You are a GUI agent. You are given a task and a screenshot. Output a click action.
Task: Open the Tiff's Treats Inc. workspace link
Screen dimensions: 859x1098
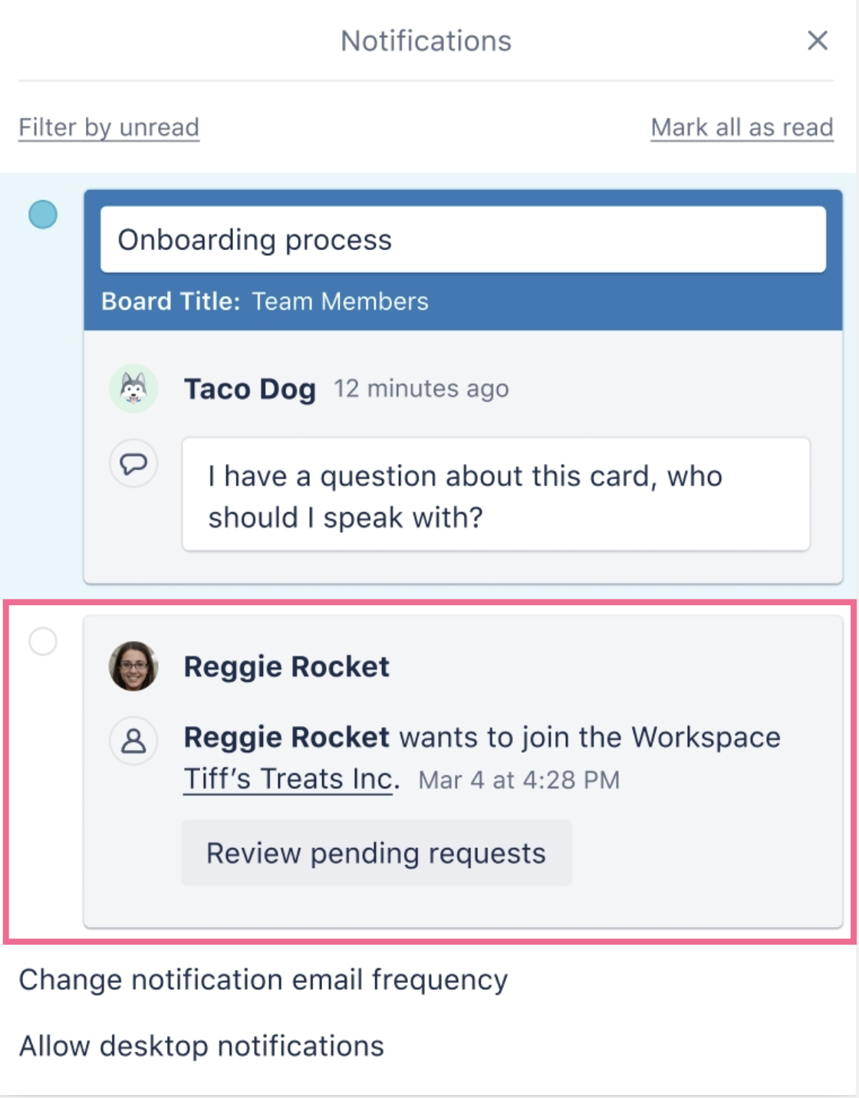click(x=291, y=779)
